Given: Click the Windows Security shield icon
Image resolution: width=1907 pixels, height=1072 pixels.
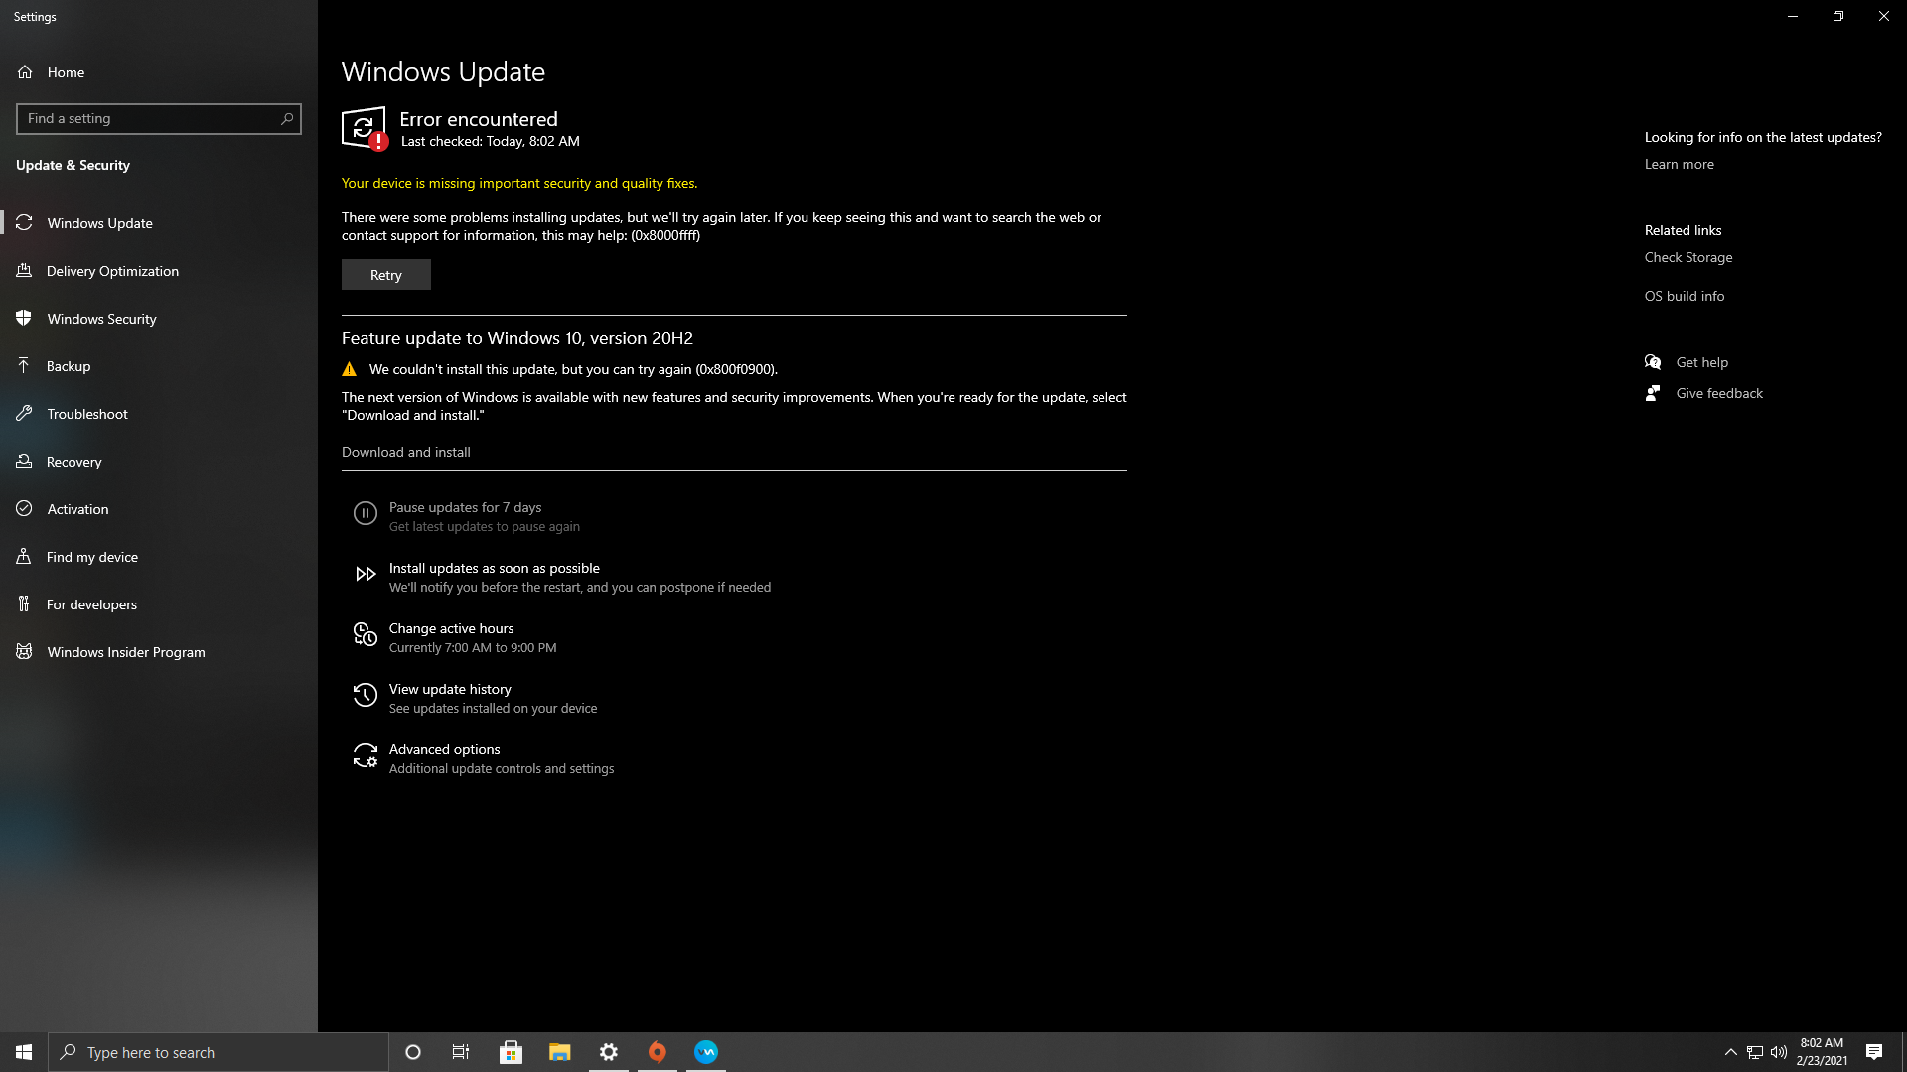Looking at the screenshot, I should tap(25, 319).
